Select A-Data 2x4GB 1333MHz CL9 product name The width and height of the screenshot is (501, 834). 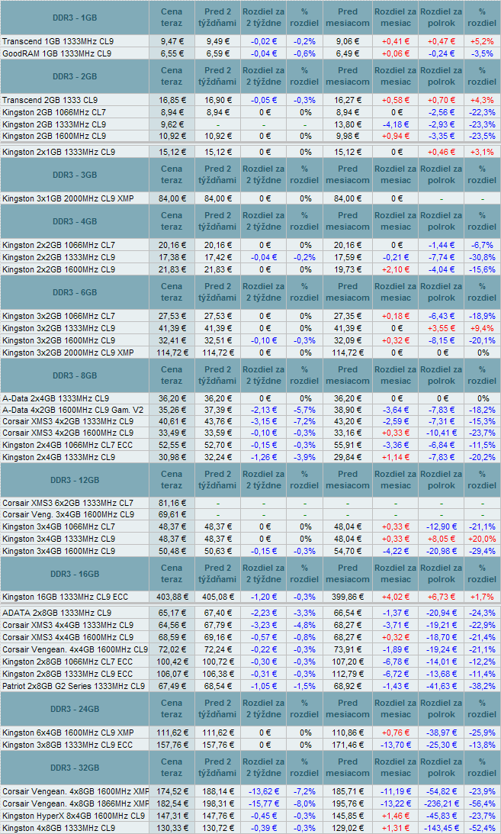pyautogui.click(x=56, y=398)
